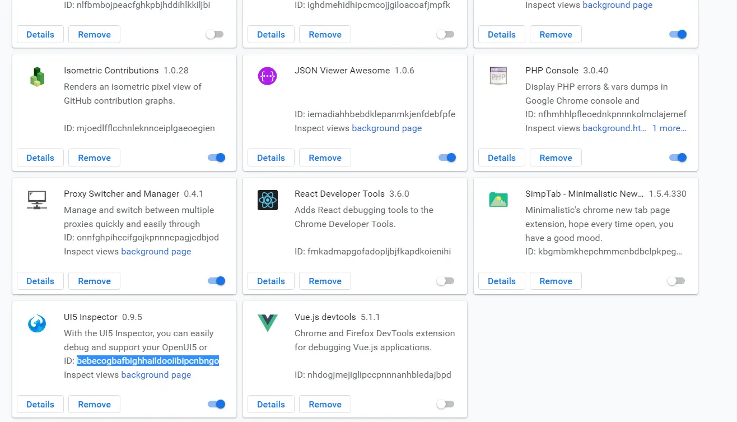The image size is (737, 422).
Task: Remove the UI5 Inspector extension
Action: pyautogui.click(x=94, y=404)
